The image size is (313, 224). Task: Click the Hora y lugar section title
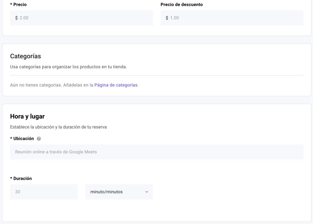point(27,116)
